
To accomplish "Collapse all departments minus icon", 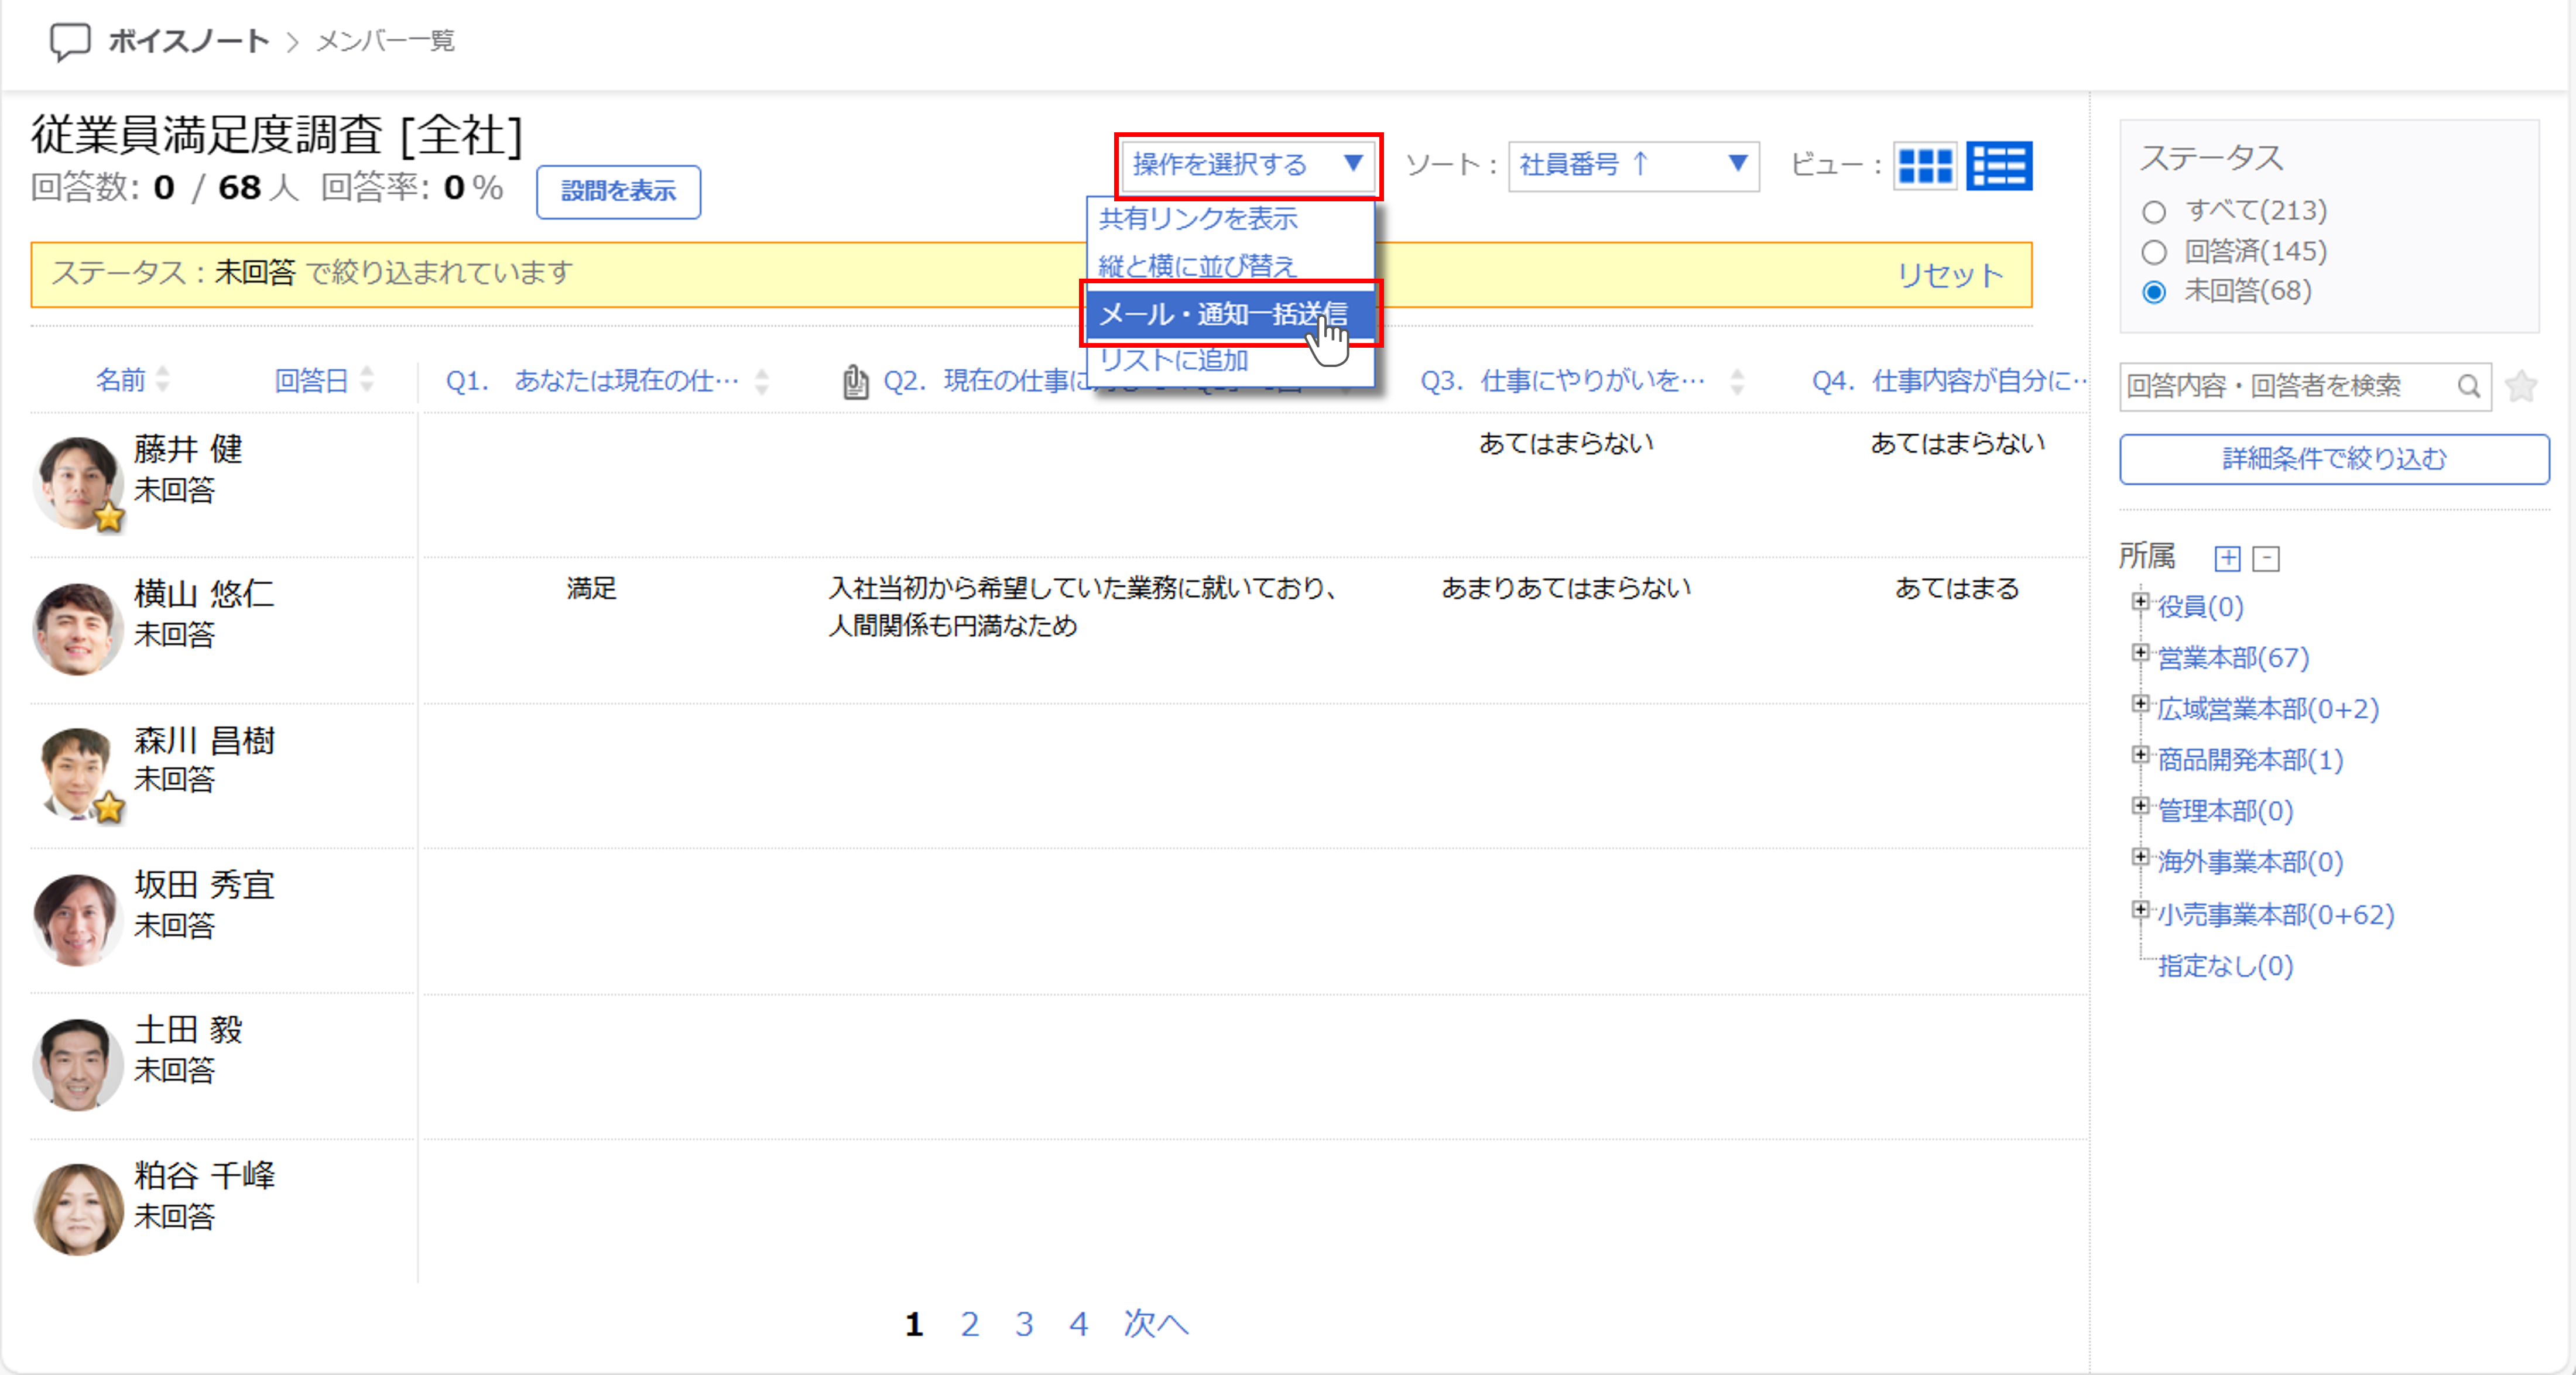I will (x=2266, y=558).
